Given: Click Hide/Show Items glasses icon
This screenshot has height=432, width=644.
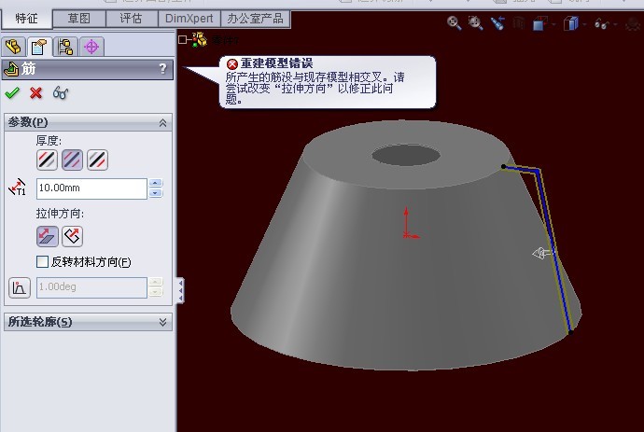Looking at the screenshot, I should 602,24.
